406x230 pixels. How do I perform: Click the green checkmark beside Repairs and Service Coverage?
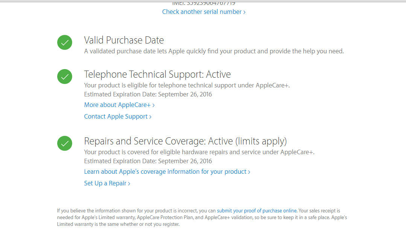(x=65, y=143)
